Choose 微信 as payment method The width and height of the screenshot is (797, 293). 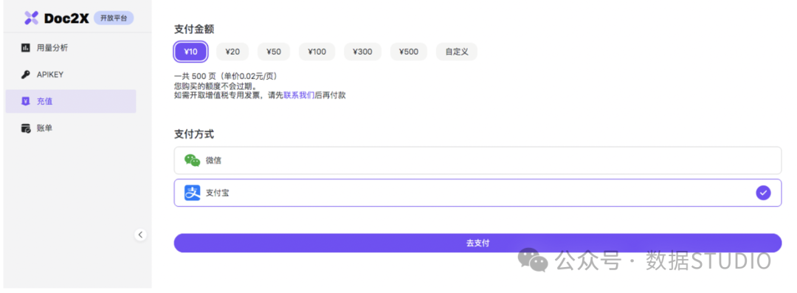point(477,161)
